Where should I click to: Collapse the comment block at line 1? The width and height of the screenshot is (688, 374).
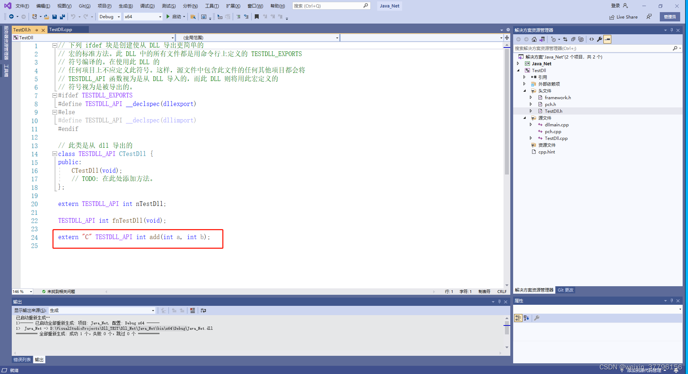pyautogui.click(x=55, y=45)
